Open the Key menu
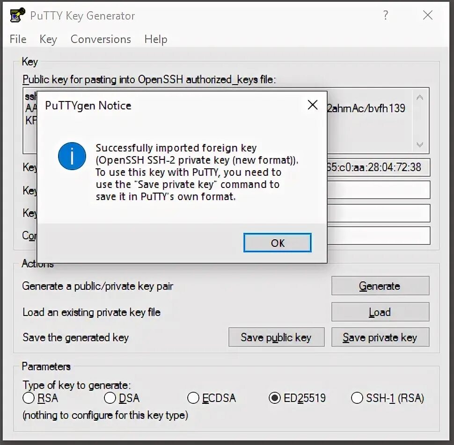This screenshot has width=454, height=445. 48,39
